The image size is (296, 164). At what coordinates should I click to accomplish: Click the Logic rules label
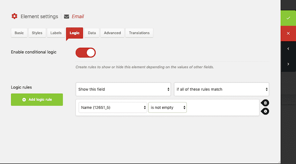tap(21, 87)
